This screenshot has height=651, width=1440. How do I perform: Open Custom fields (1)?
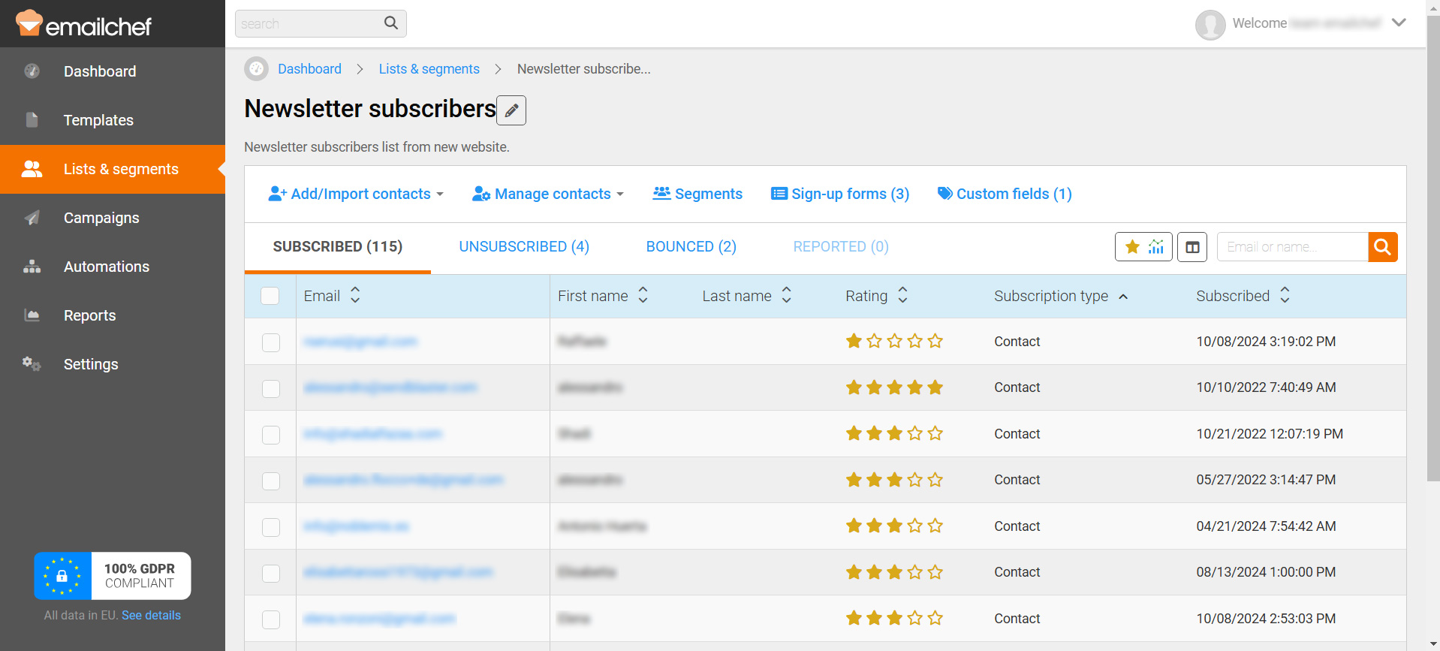tap(1005, 194)
